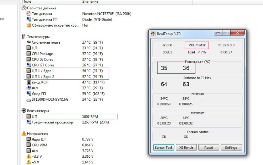Click the ST1500DM003-9YN16G hard drive icon
Image resolution: width=263 pixels, height=165 pixels.
[29, 99]
